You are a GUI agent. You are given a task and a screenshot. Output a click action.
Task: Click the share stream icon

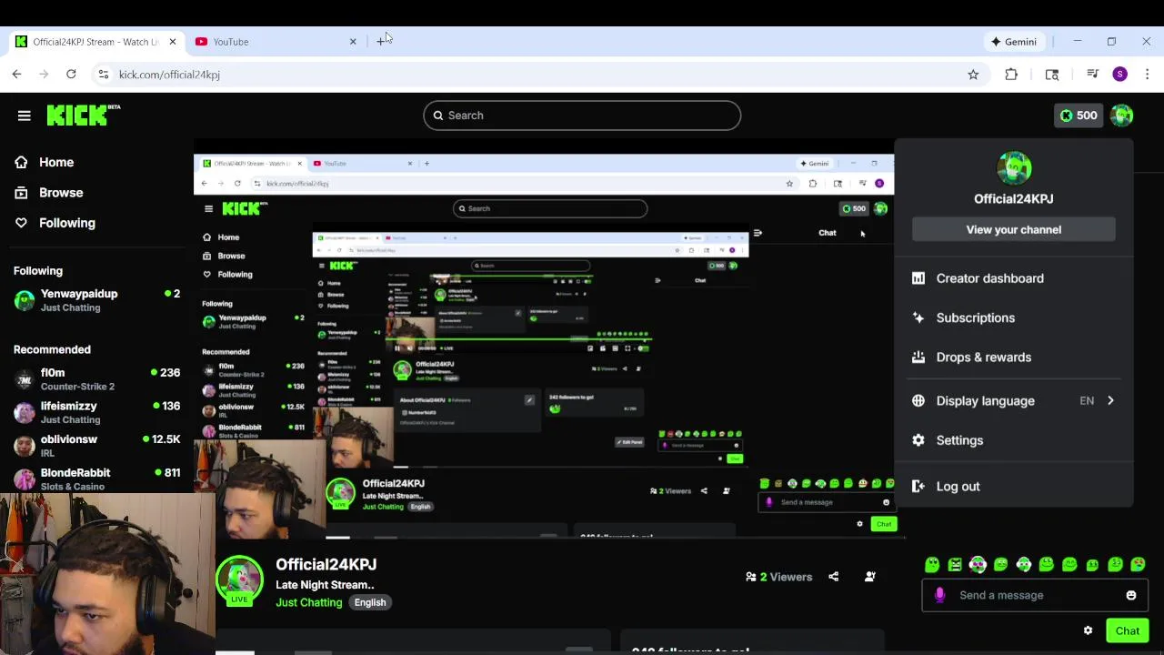[x=833, y=577]
